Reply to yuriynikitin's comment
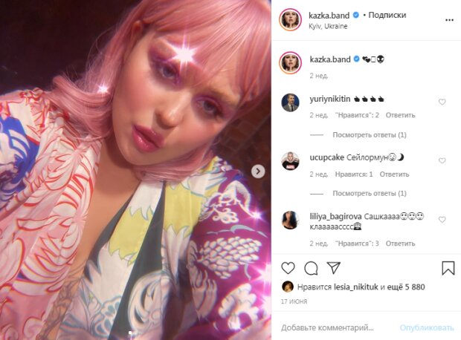461x340 pixels. pyautogui.click(x=400, y=115)
